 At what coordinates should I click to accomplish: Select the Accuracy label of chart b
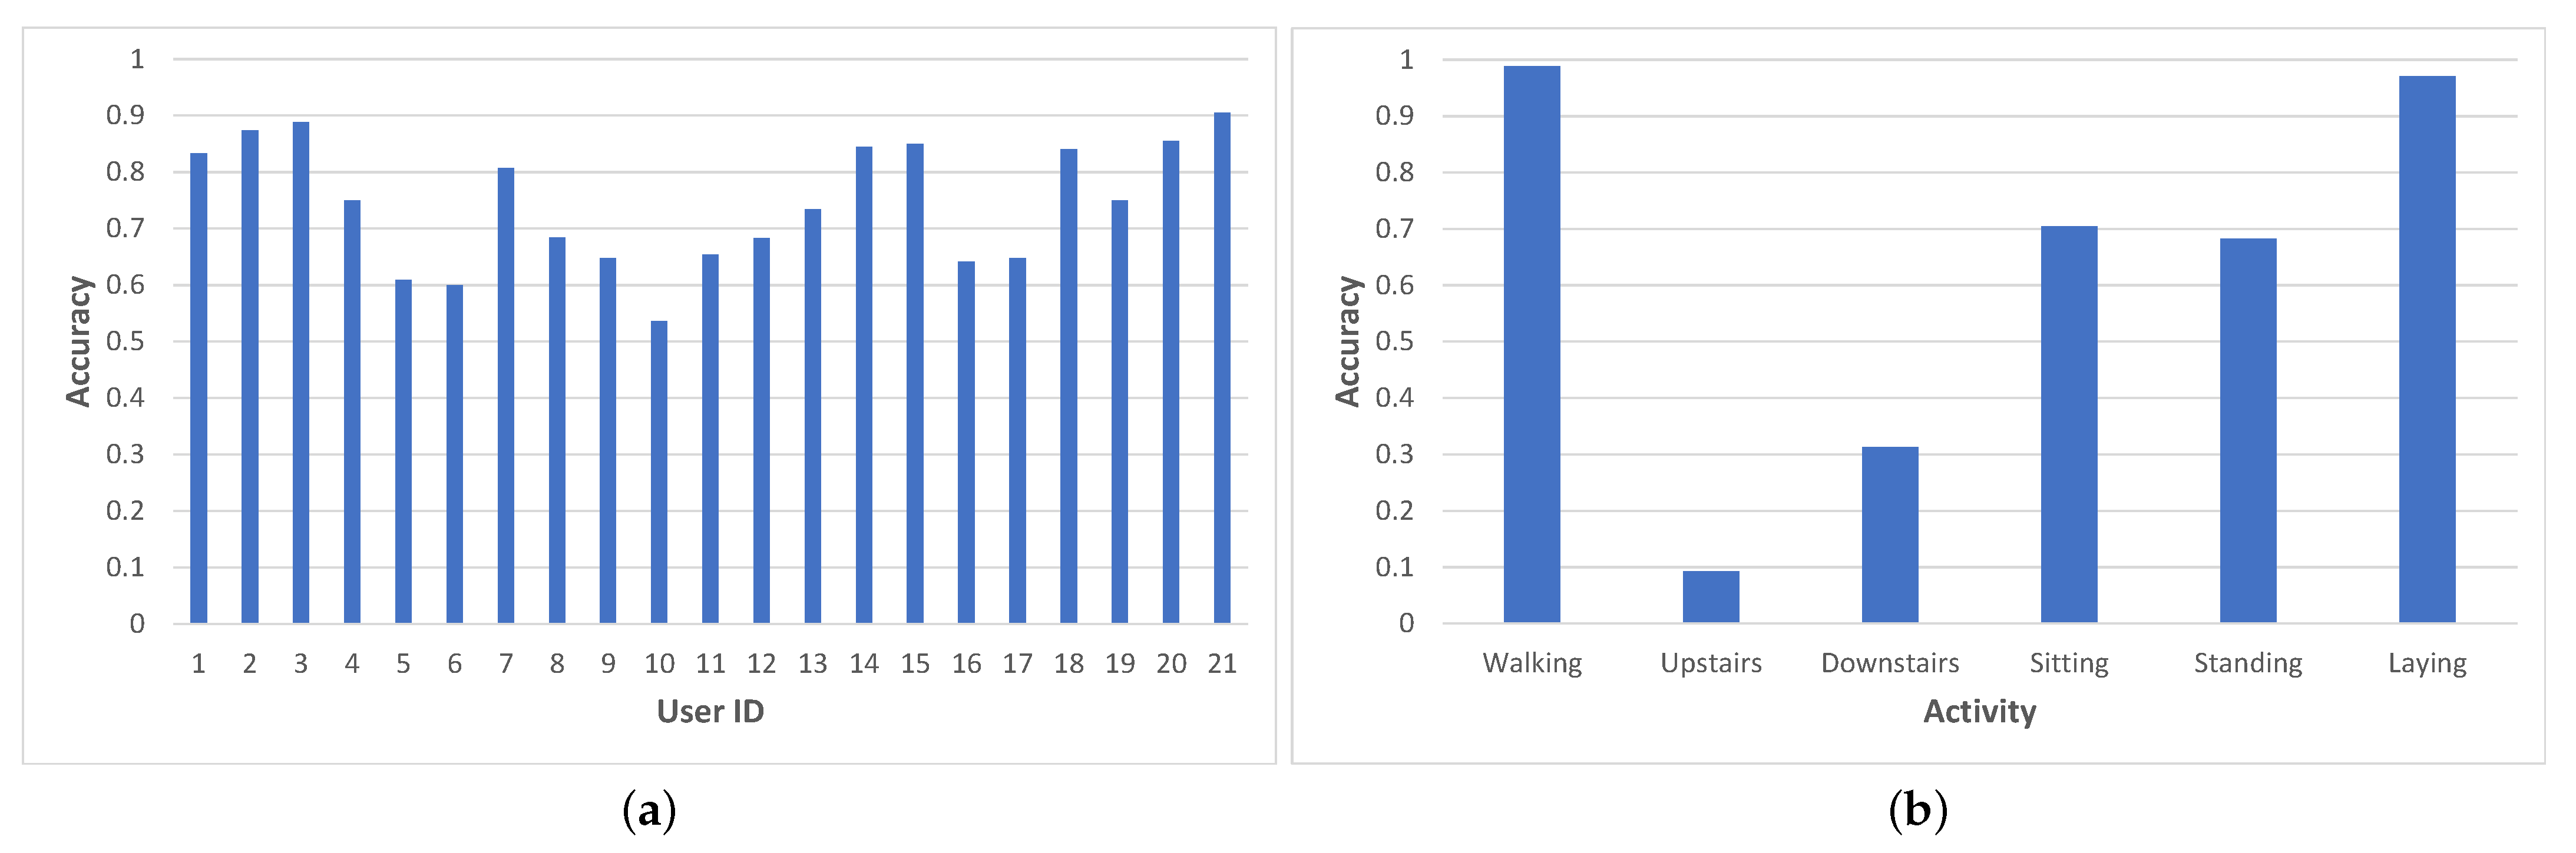click(1348, 341)
